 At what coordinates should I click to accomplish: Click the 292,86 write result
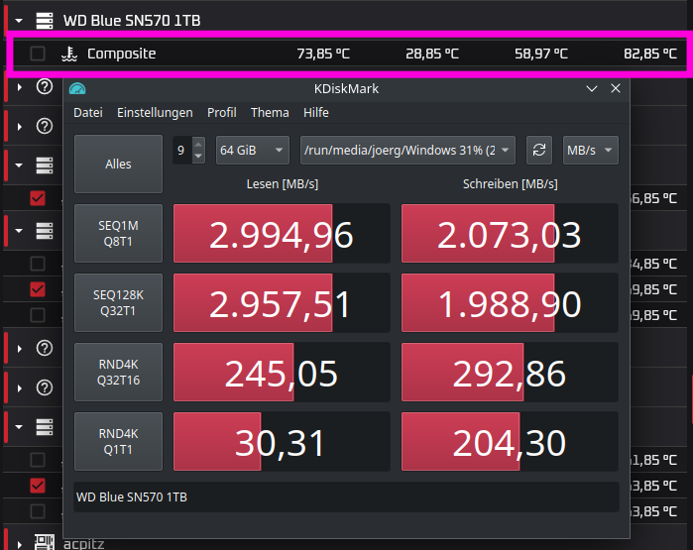[510, 372]
